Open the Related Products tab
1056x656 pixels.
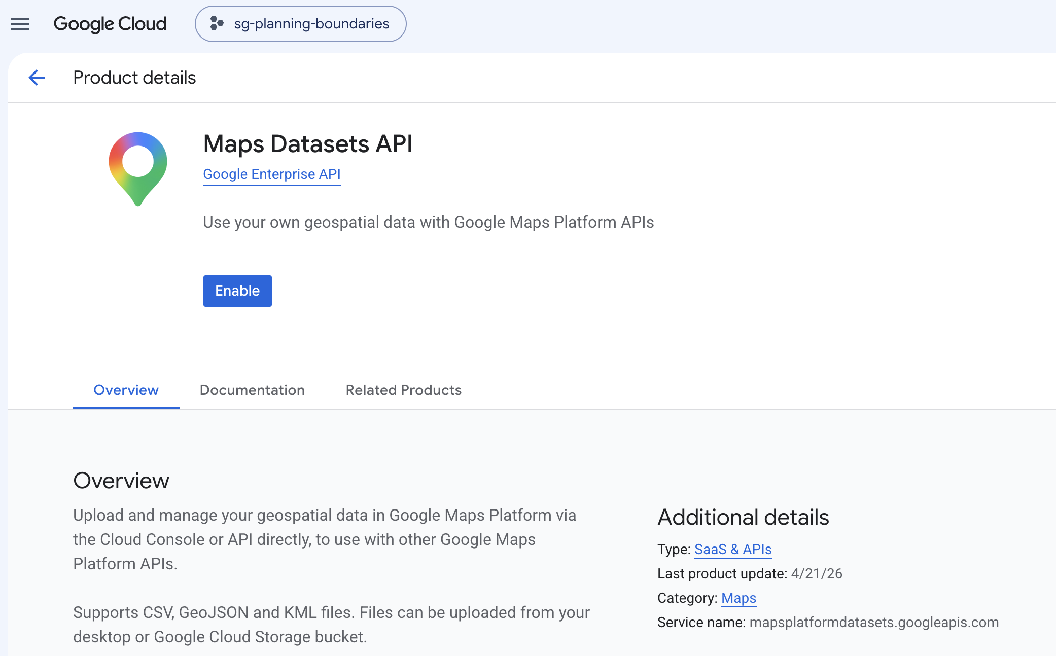click(403, 390)
